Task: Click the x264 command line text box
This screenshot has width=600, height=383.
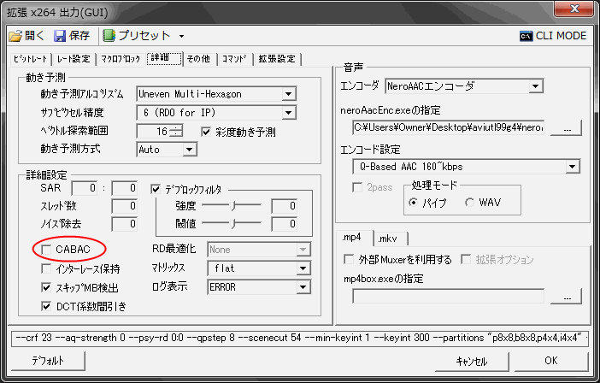Action: tap(300, 339)
